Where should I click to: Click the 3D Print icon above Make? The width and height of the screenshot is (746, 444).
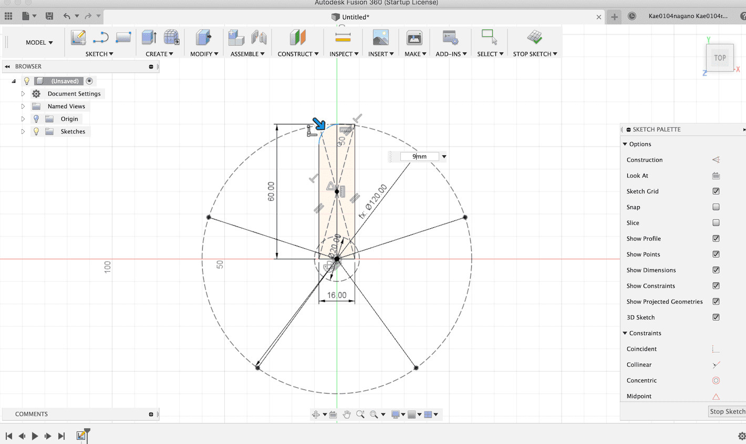pos(414,38)
